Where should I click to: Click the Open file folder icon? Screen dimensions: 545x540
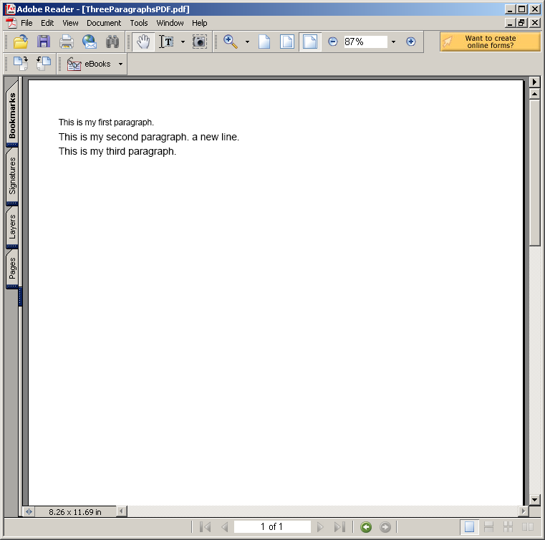(21, 42)
